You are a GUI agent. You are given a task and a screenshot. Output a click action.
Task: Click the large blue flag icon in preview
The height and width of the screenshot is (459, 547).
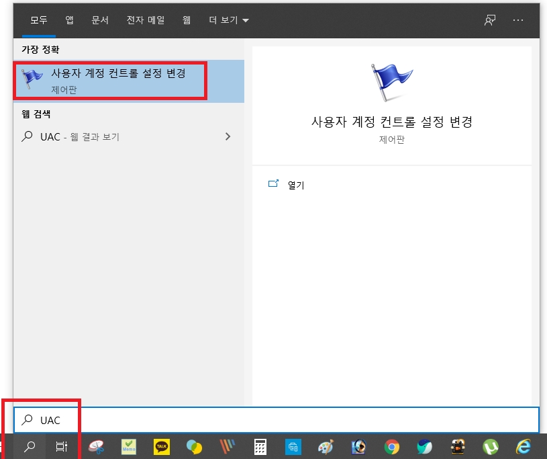tap(391, 83)
